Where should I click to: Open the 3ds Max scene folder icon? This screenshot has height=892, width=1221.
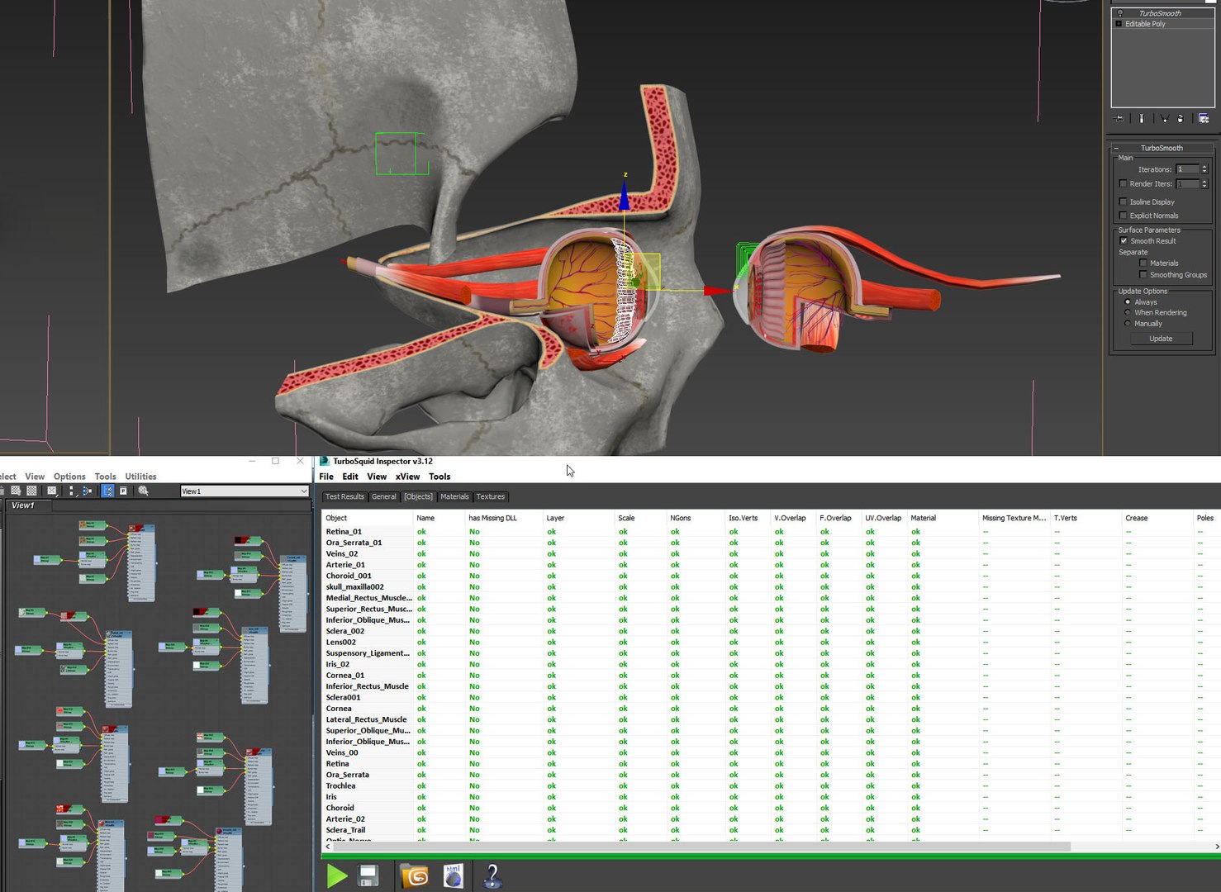pos(415,875)
